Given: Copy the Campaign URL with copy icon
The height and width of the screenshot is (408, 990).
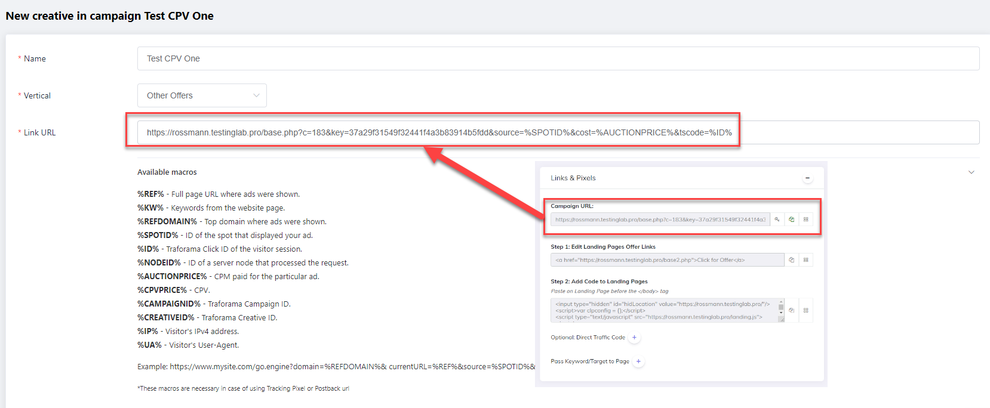Looking at the screenshot, I should [791, 220].
